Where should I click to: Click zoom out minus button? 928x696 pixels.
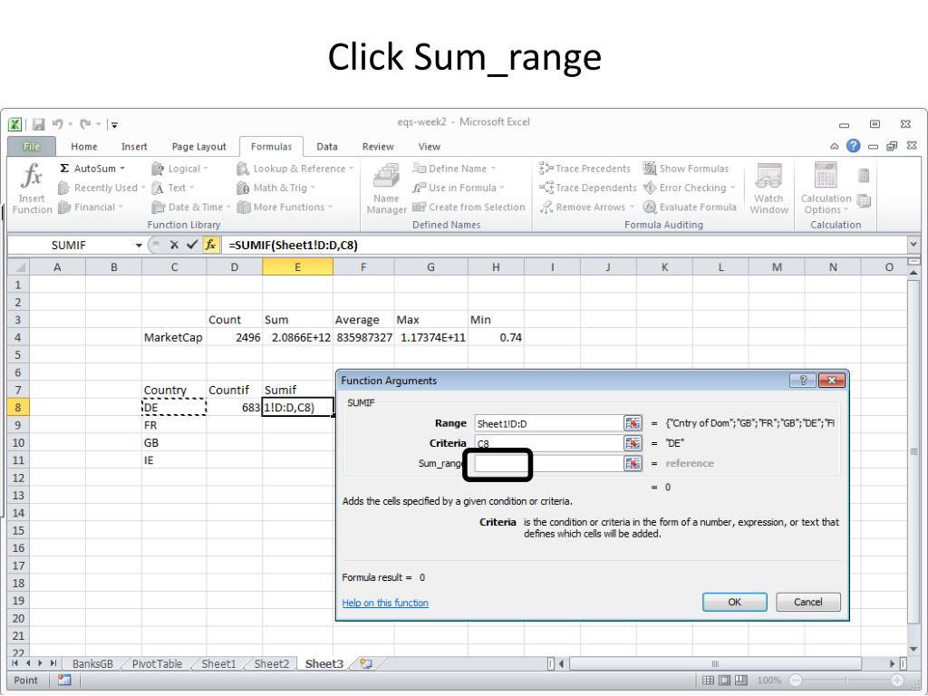pos(796,681)
